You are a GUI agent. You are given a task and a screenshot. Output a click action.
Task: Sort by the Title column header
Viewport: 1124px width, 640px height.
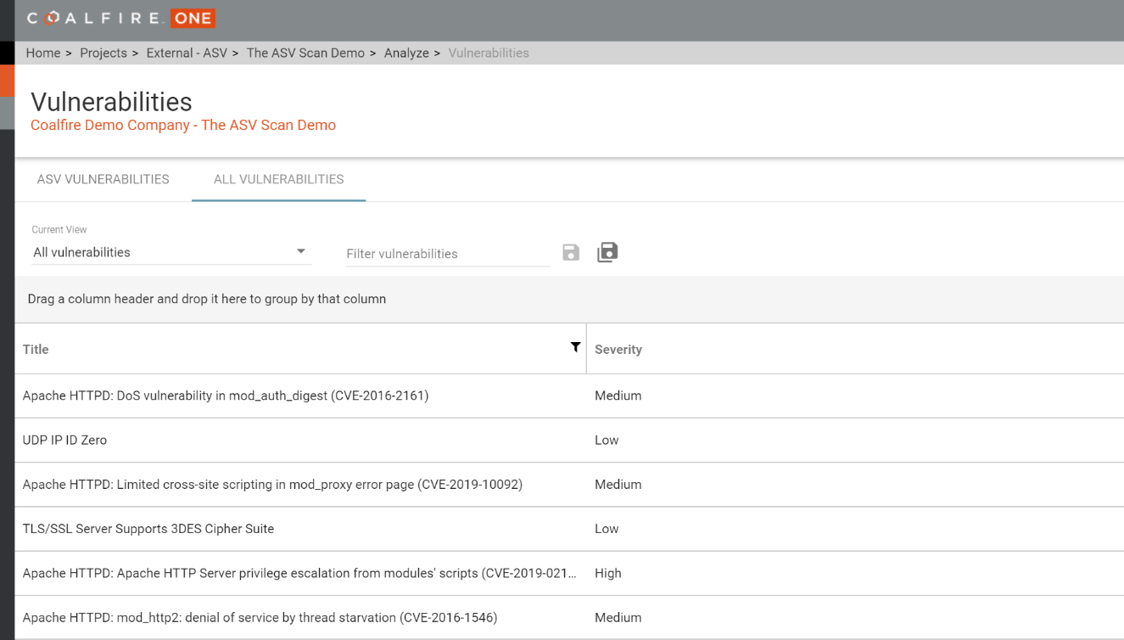(x=36, y=349)
